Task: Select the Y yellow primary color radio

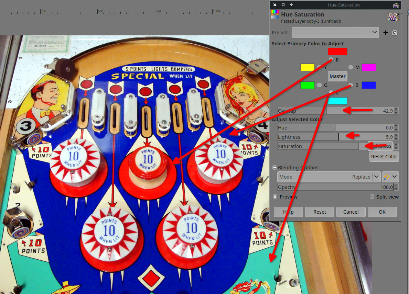Action: click(319, 67)
